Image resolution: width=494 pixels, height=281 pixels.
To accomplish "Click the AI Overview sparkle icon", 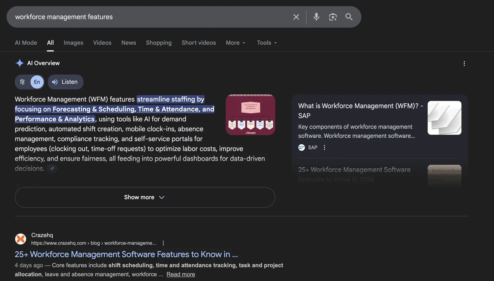I will [20, 63].
